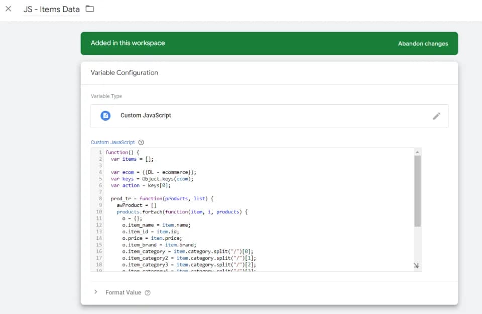Image resolution: width=482 pixels, height=314 pixels.
Task: Click code line 'o.item_id = item.id;'
Action: click(151, 232)
